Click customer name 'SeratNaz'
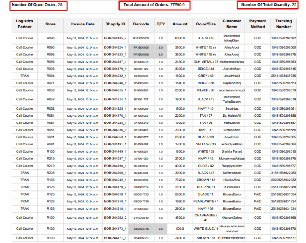Viewport: 306px width, 243px height. click(231, 108)
